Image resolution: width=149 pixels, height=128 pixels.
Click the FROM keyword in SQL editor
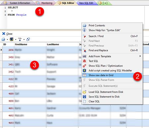click(11, 15)
